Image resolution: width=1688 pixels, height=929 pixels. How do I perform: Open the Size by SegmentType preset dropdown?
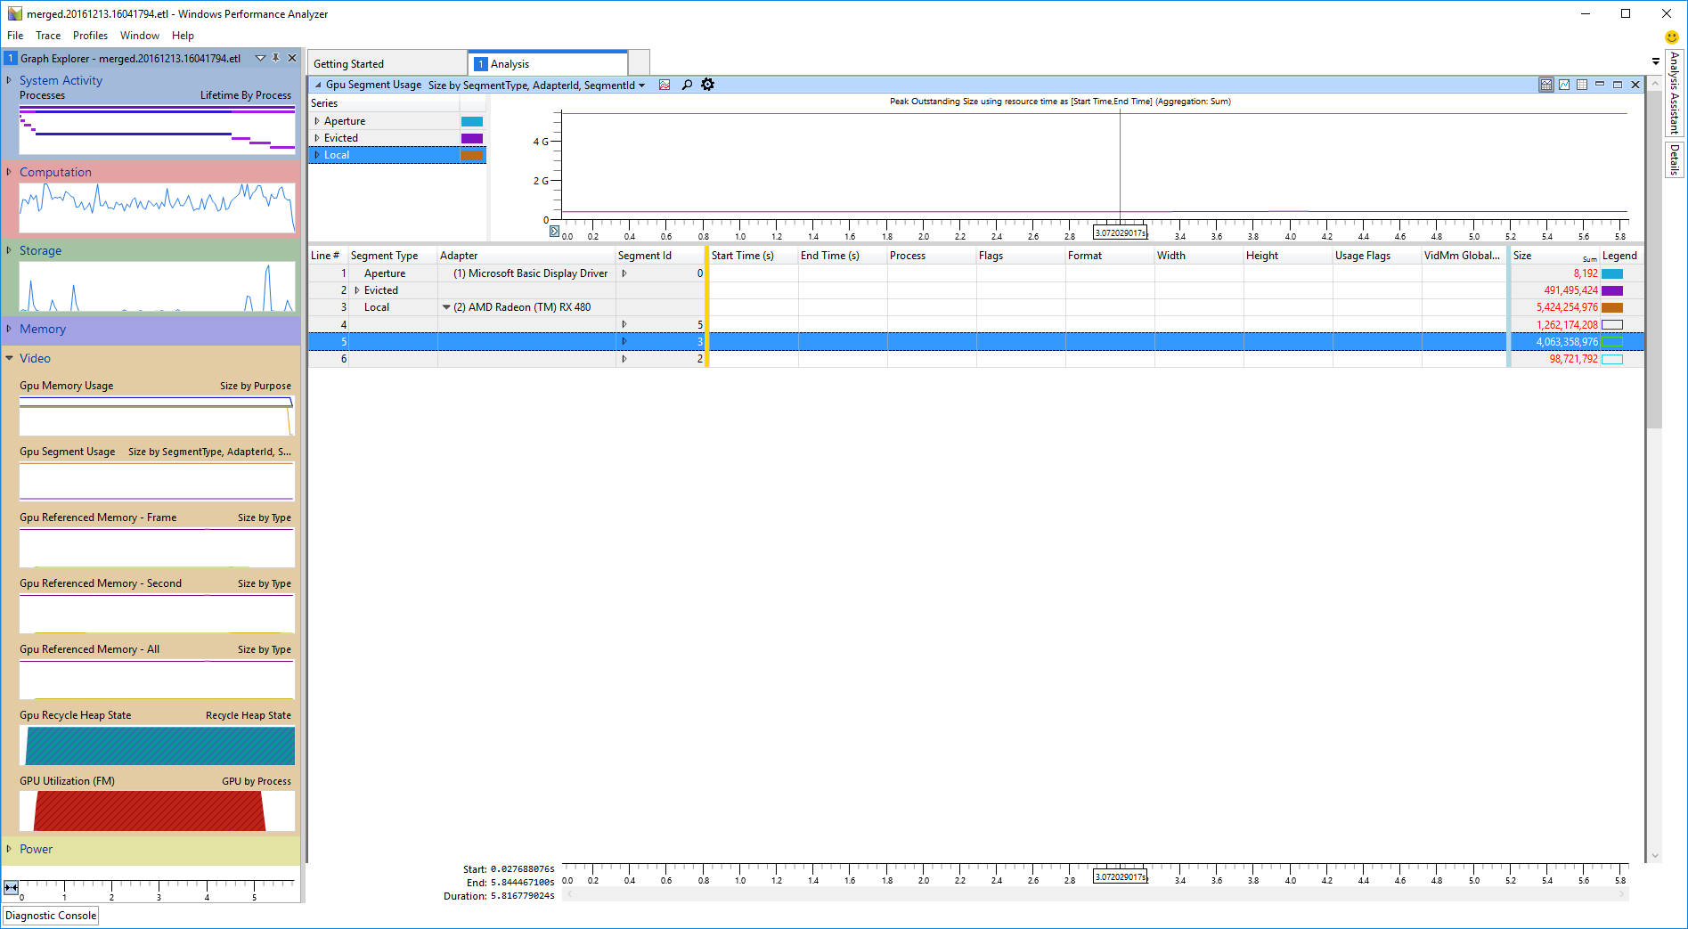pyautogui.click(x=641, y=86)
